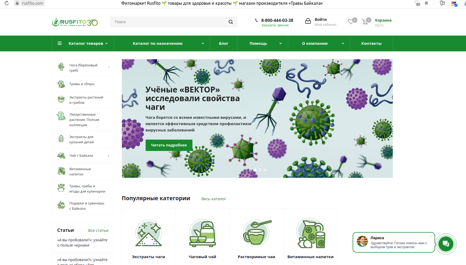Open the ВЕКТОР чага banner slide

coord(257,119)
